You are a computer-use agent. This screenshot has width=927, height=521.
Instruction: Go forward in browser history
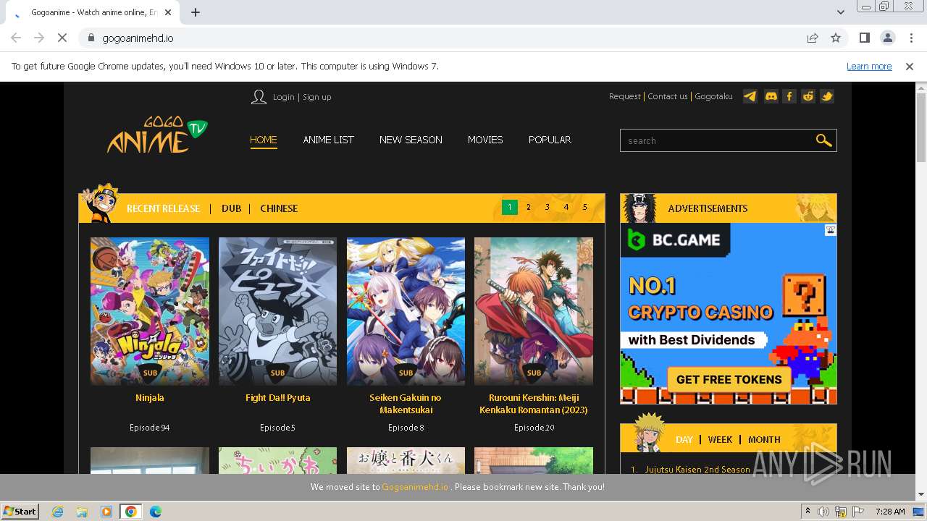(39, 38)
